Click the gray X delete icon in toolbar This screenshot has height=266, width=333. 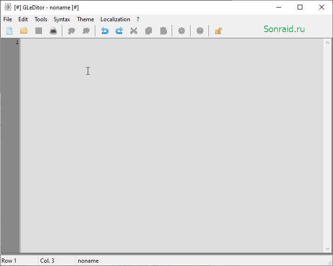tap(133, 31)
